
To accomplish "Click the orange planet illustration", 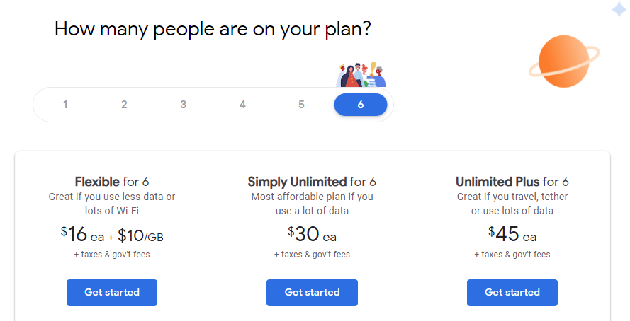I will tap(563, 62).
